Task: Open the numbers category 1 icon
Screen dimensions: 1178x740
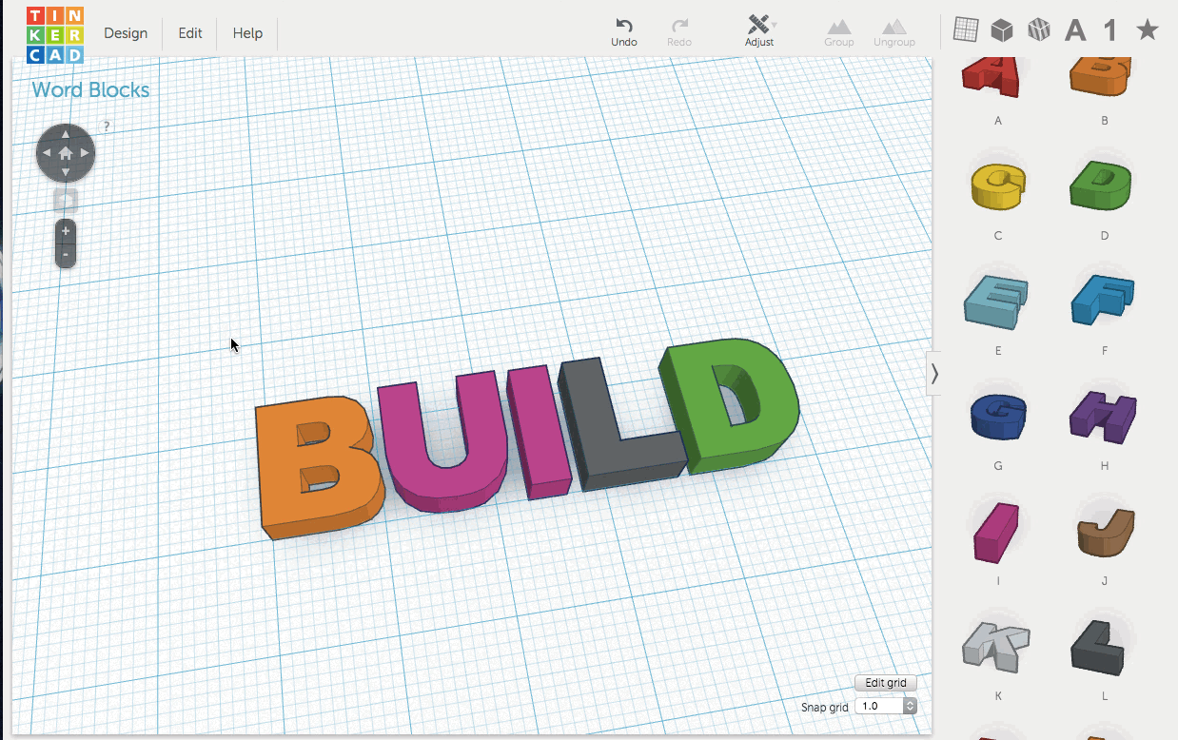Action: pyautogui.click(x=1109, y=30)
